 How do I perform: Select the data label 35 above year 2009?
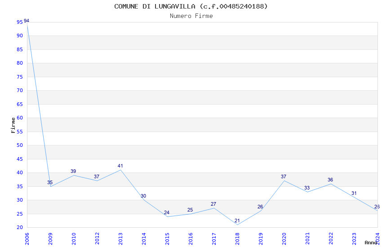pos(50,182)
